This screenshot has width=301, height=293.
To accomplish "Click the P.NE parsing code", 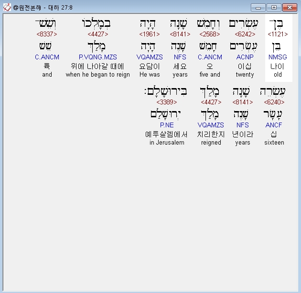I will click(x=167, y=125).
